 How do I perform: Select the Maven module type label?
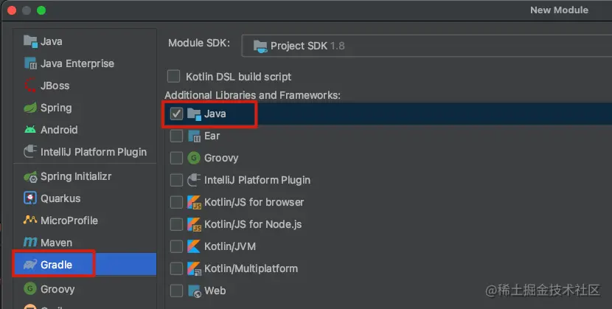[56, 243]
